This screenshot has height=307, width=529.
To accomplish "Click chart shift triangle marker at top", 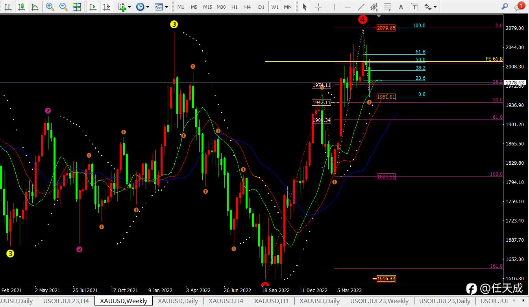I will (379, 16).
